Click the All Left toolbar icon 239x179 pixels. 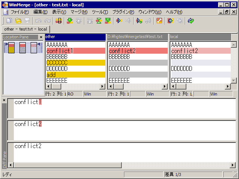point(180,21)
